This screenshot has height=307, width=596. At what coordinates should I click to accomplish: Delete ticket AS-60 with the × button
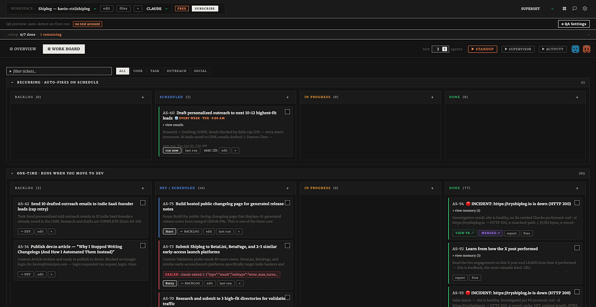[x=235, y=150]
